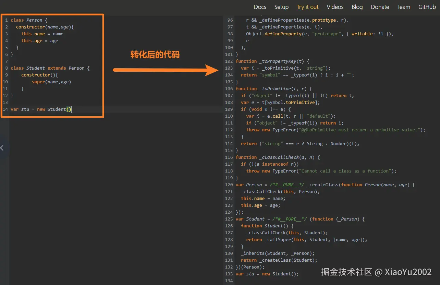Viewport: 440px width, 285px height.
Task: Open the Docs page
Action: [260, 7]
